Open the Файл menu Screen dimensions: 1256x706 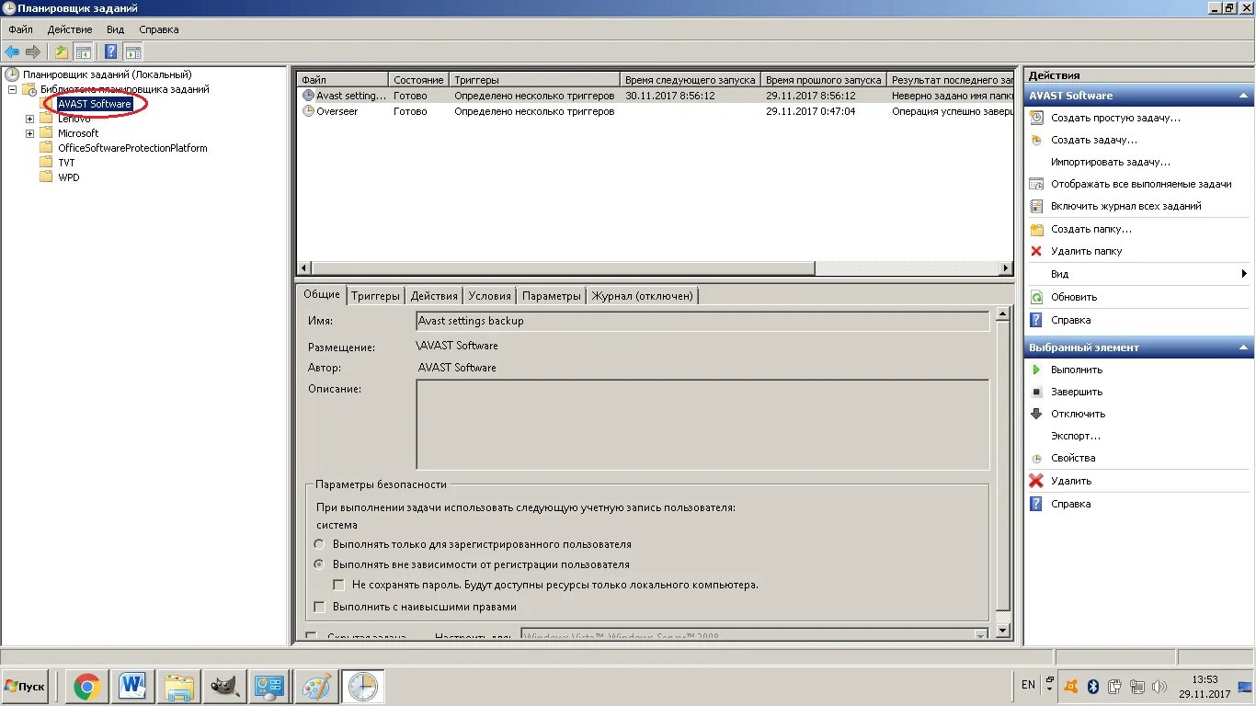tap(20, 29)
